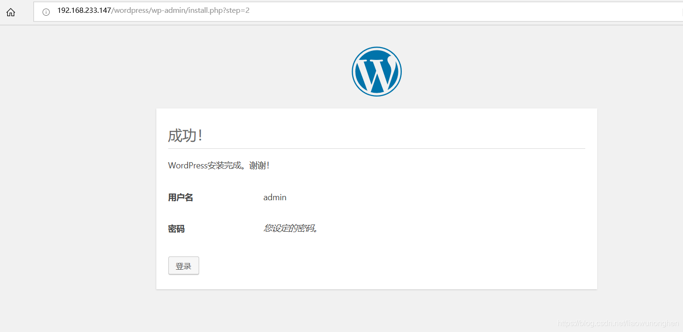The width and height of the screenshot is (683, 332).
Task: Select the WordPress安装完成。谢谢! message
Action: coord(219,166)
